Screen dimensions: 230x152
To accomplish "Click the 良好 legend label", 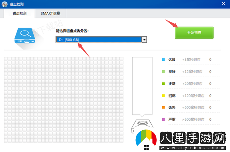I will click(172, 72).
